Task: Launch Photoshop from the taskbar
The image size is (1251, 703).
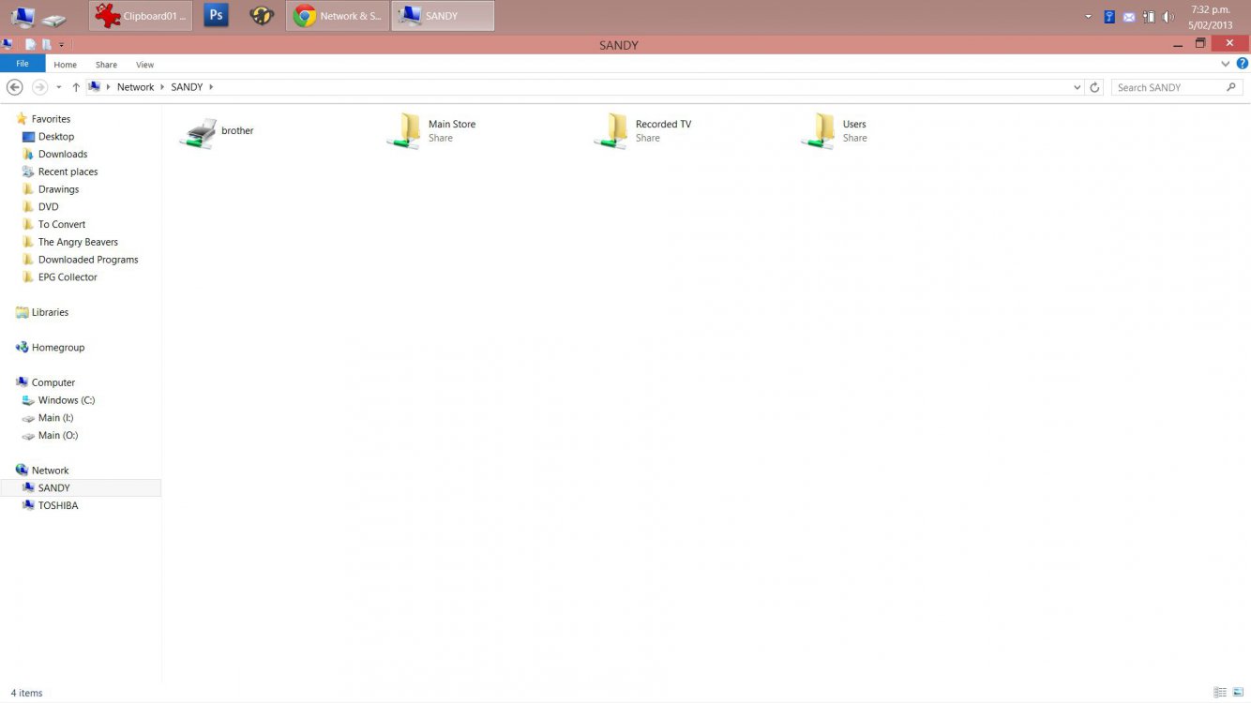Action: [x=217, y=16]
